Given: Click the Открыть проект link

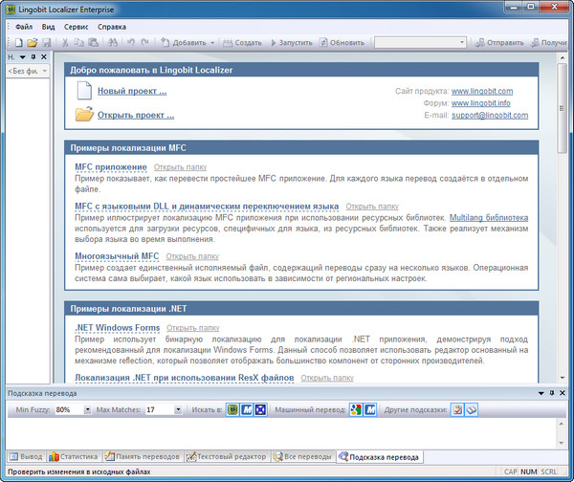Looking at the screenshot, I should point(136,115).
